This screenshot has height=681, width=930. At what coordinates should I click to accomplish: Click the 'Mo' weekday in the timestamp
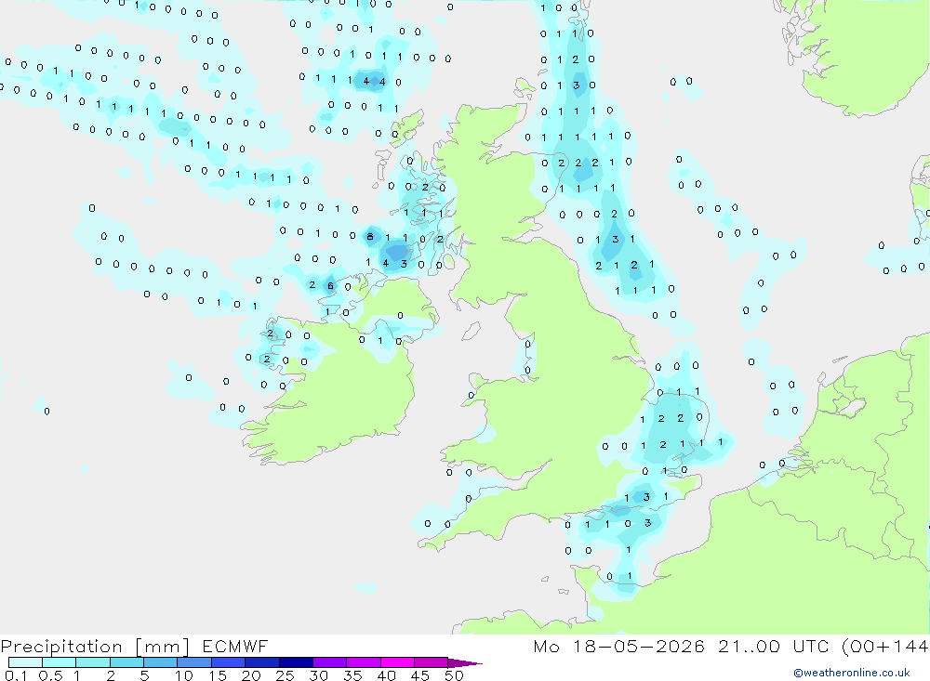pyautogui.click(x=546, y=646)
